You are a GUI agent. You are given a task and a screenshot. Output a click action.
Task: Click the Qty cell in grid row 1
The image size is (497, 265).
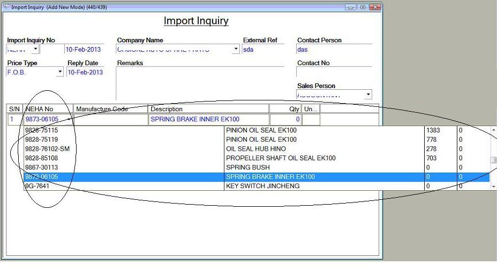click(285, 119)
